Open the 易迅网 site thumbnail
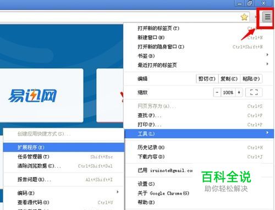Image resolution: width=275 pixels, height=210 pixels. point(41,95)
